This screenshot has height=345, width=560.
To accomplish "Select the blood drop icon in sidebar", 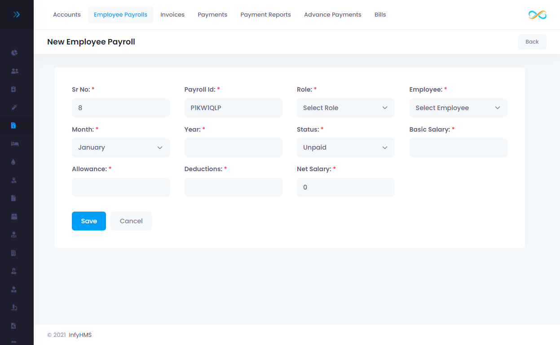I will (14, 162).
